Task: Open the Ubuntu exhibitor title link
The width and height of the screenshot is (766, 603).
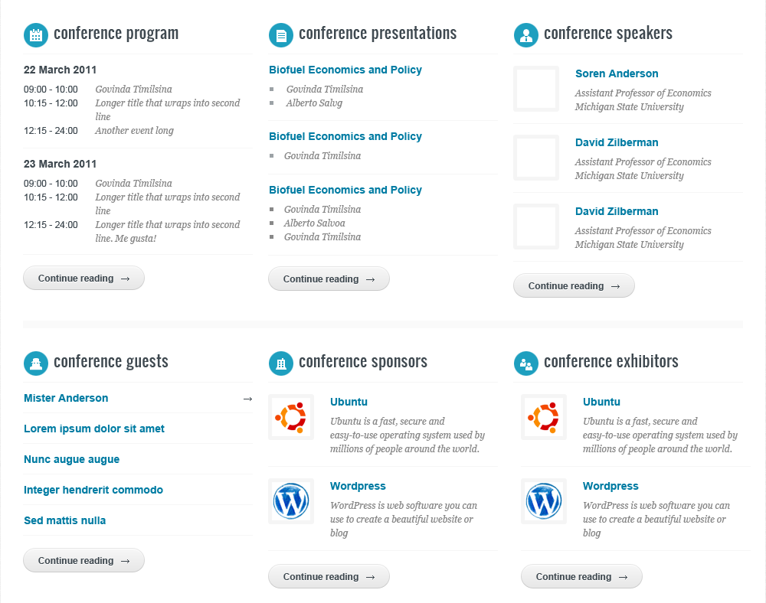Action: tap(601, 403)
